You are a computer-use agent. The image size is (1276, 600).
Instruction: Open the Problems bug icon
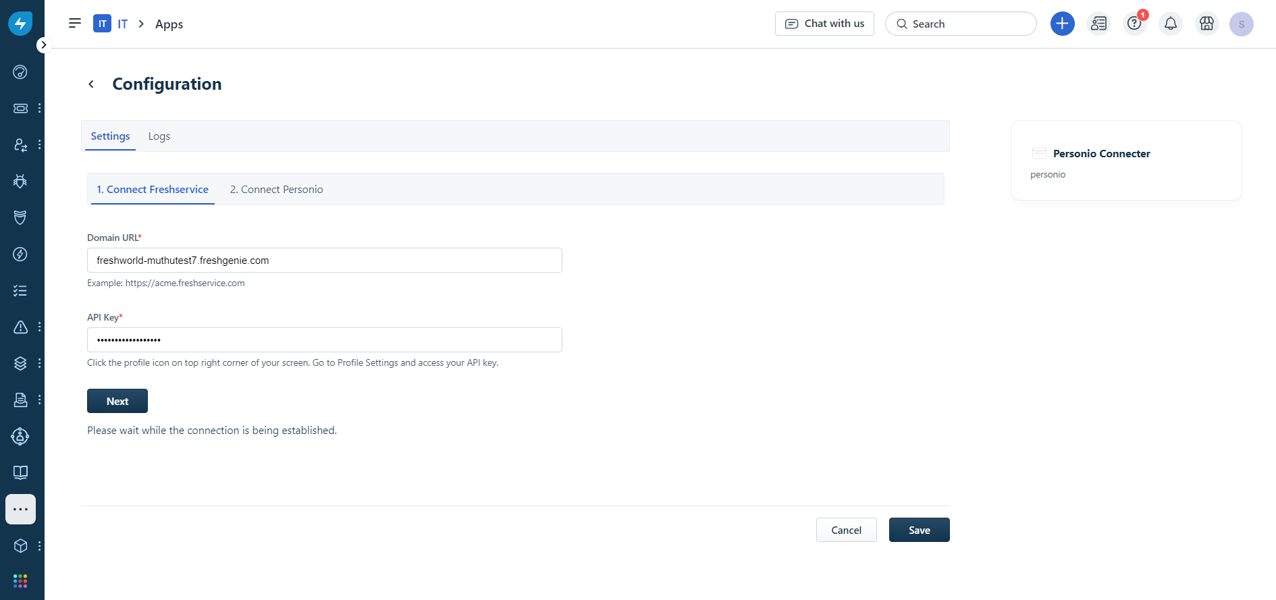pyautogui.click(x=20, y=181)
